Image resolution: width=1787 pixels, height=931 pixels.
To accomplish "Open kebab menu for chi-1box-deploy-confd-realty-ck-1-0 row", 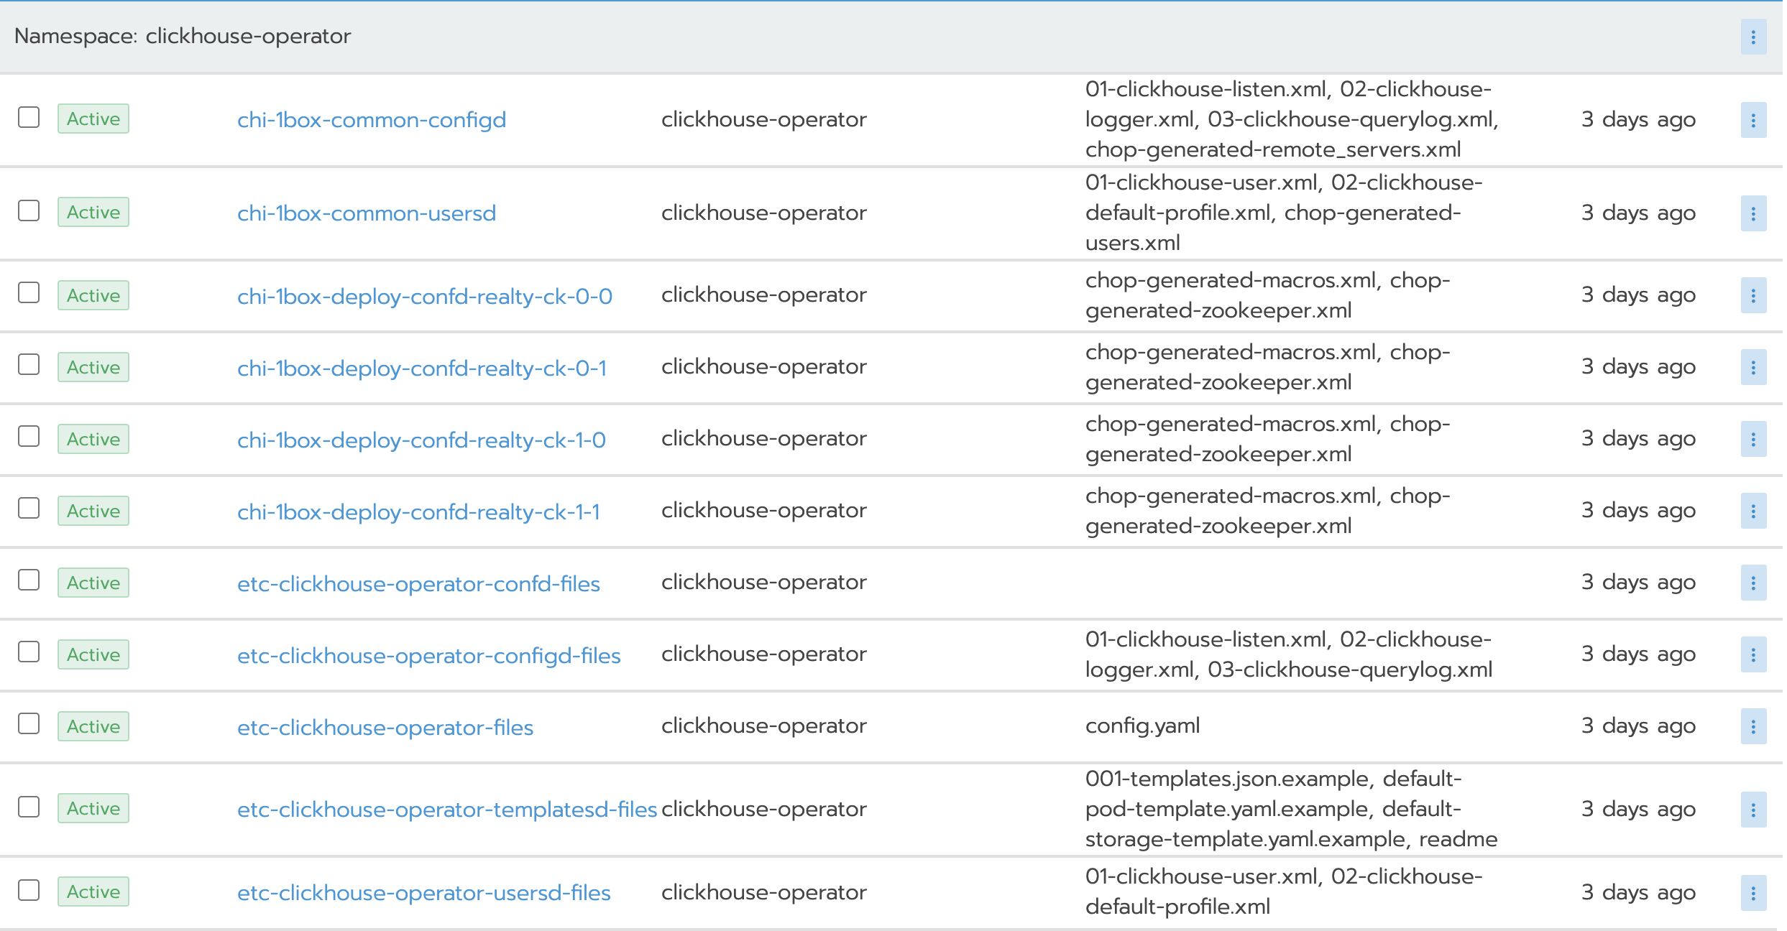I will pyautogui.click(x=1752, y=439).
